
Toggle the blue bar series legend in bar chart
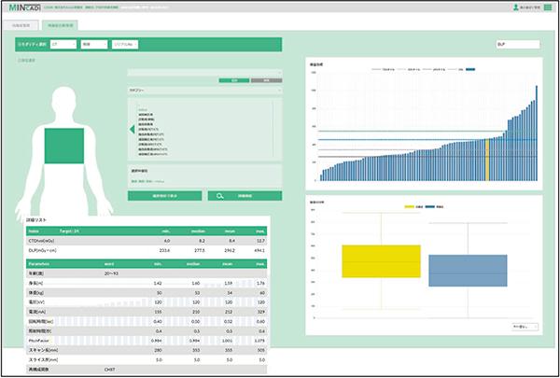471,69
